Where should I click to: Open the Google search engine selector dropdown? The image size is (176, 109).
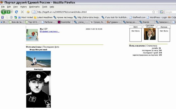(x=162, y=12)
